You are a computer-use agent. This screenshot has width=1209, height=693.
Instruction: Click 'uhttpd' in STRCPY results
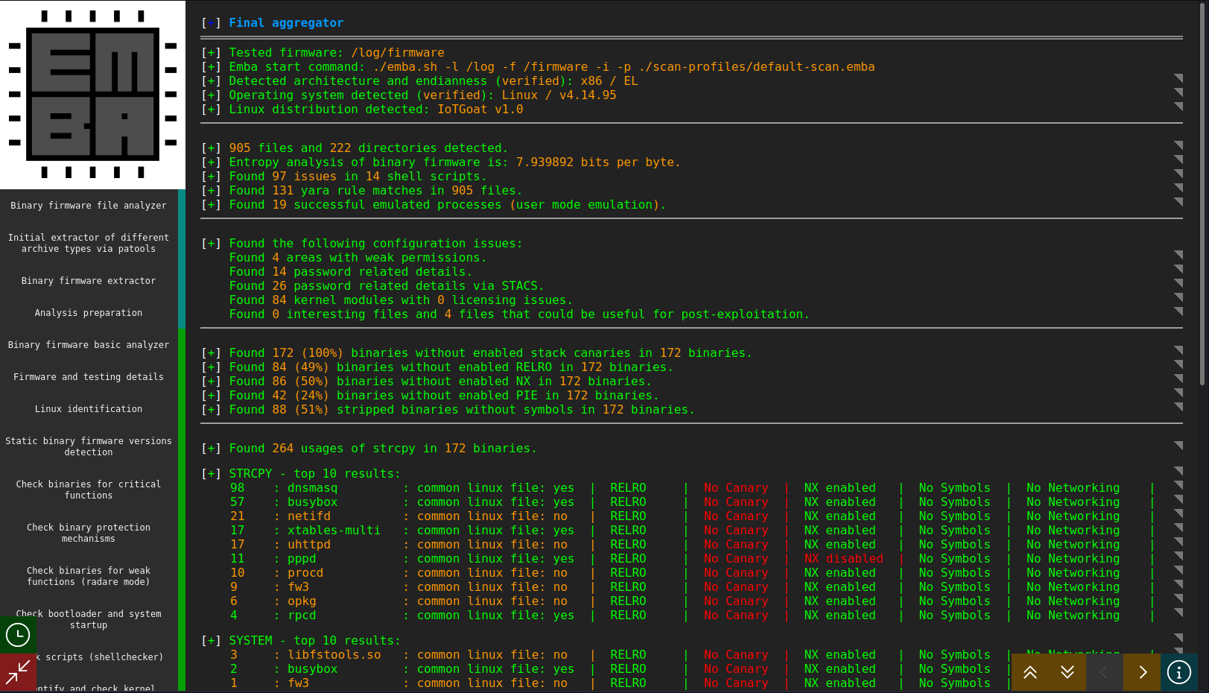[x=309, y=545]
